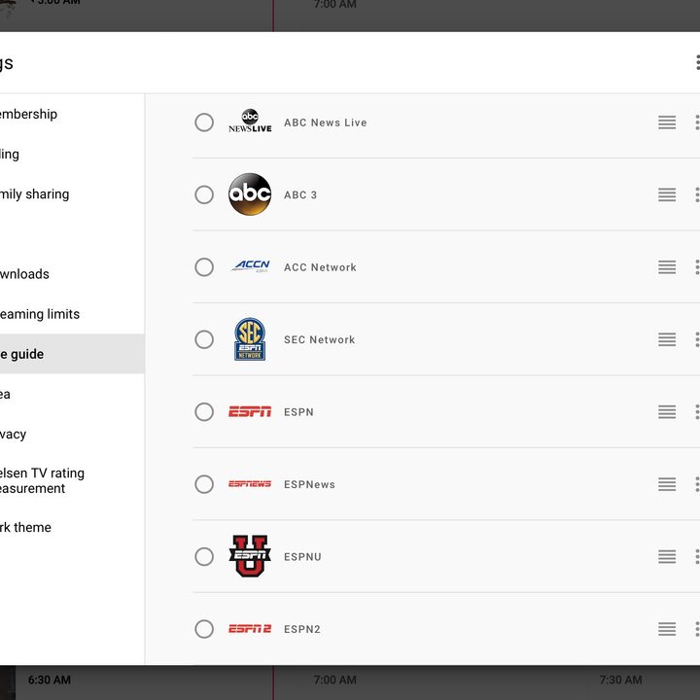Click the ACC Network reorder handle
The height and width of the screenshot is (700, 700).
(667, 267)
